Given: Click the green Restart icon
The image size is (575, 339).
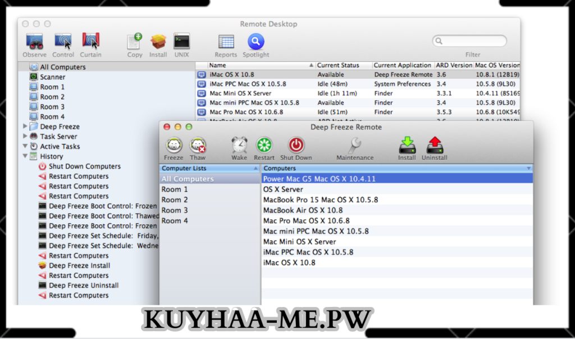Looking at the screenshot, I should pos(264,145).
